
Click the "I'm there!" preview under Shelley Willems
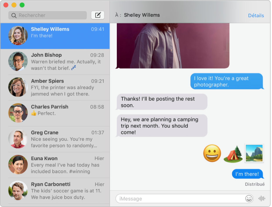point(42,36)
